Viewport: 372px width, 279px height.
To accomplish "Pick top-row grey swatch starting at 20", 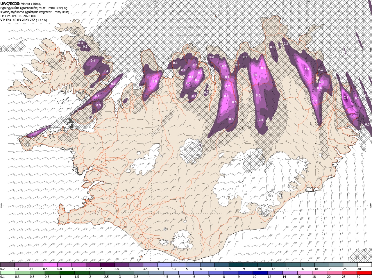I will click(336, 265).
